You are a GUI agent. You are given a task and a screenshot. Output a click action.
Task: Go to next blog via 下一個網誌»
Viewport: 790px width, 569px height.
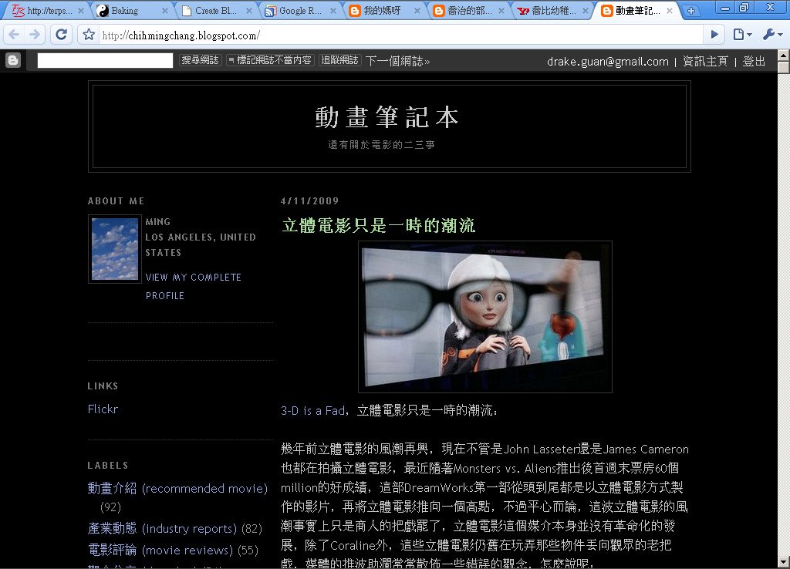pos(397,62)
